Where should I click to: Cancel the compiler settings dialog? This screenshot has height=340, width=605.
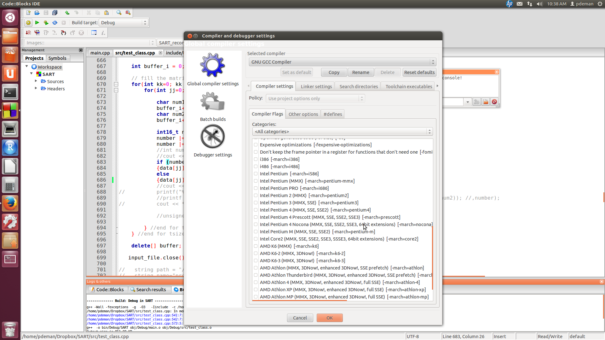coord(300,318)
